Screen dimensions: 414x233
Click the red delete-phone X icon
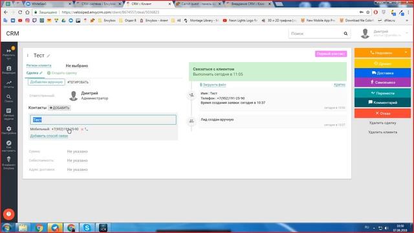[82, 129]
